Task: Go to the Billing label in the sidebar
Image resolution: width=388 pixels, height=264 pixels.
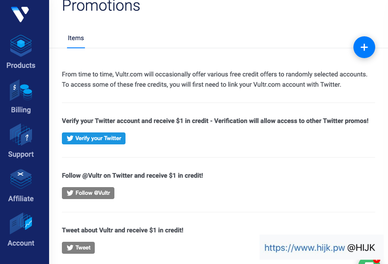Action: point(21,110)
